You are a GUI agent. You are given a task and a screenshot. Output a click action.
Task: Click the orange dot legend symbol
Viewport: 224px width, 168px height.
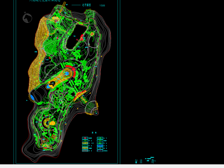click(x=100, y=148)
